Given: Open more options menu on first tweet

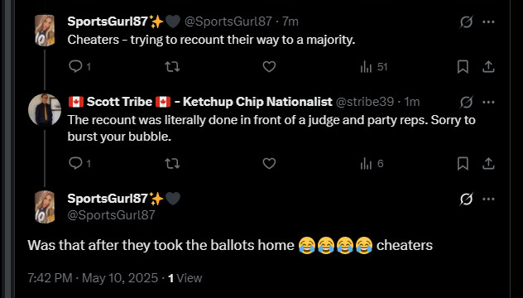Looking at the screenshot, I should coord(488,22).
